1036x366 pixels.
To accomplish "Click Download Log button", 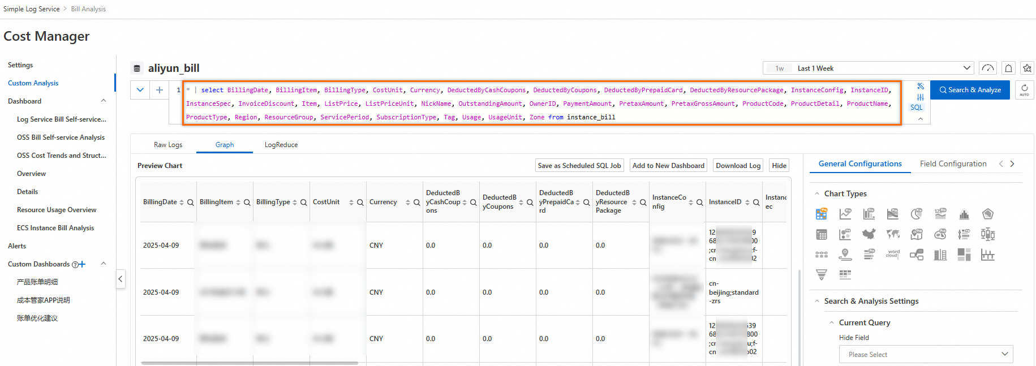I will click(738, 166).
